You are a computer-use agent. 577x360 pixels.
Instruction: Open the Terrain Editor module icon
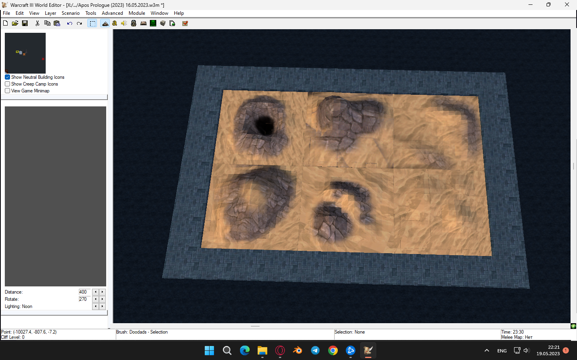pos(105,23)
